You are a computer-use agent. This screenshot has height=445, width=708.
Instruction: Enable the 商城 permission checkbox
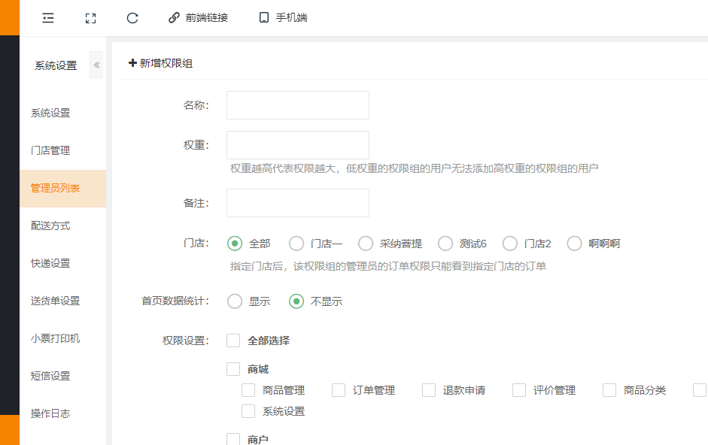233,369
